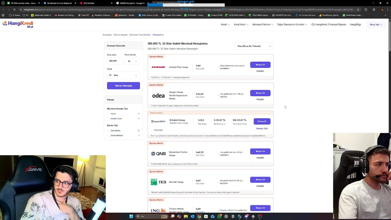
Task: Click the Odea bank logo
Action: (158, 96)
